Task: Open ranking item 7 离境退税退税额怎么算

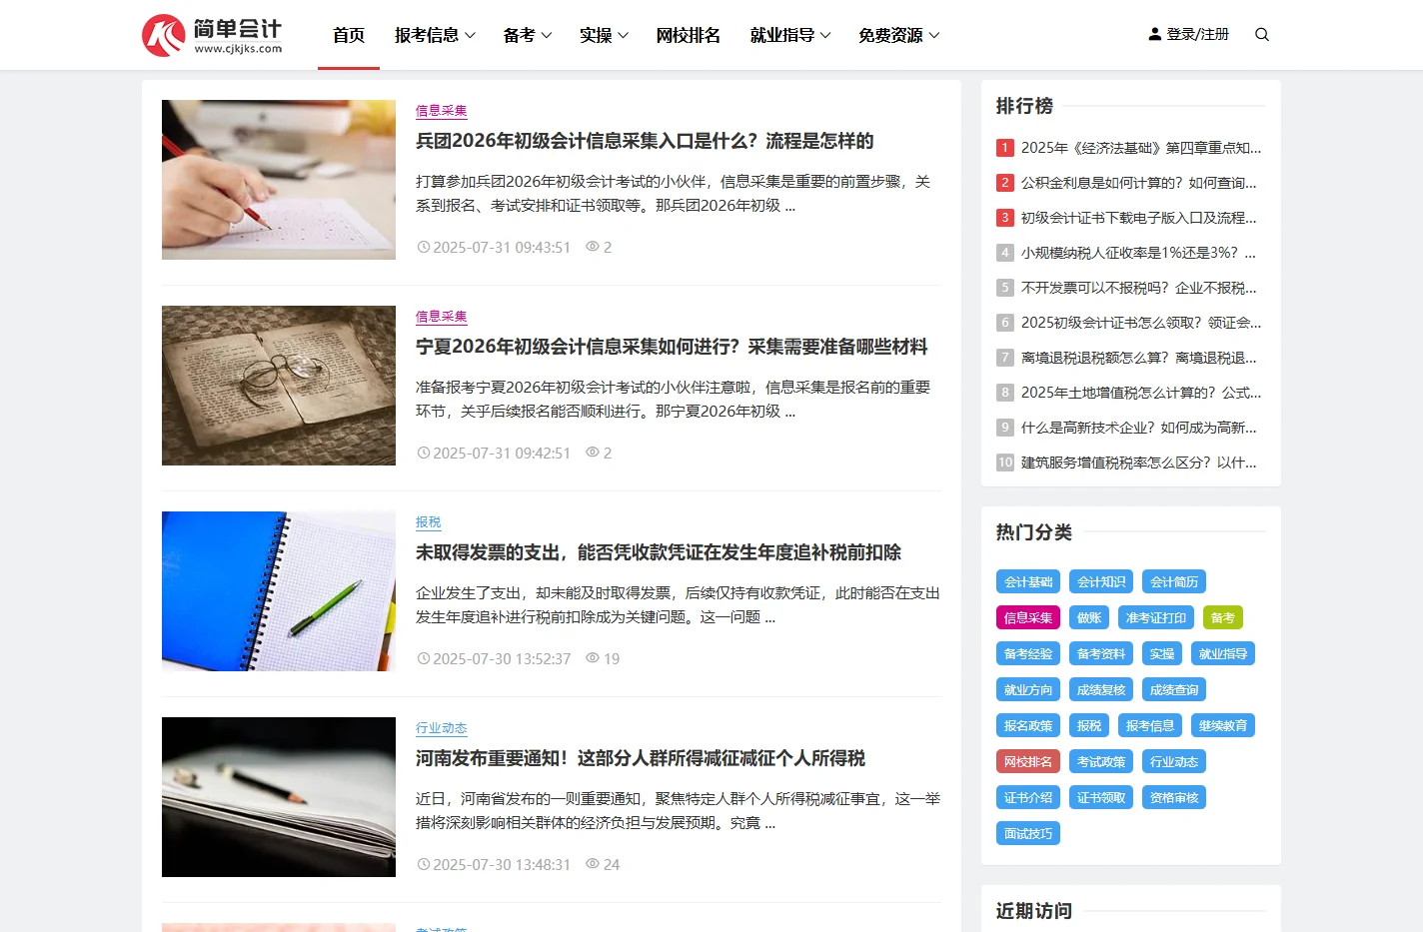Action: point(1139,358)
